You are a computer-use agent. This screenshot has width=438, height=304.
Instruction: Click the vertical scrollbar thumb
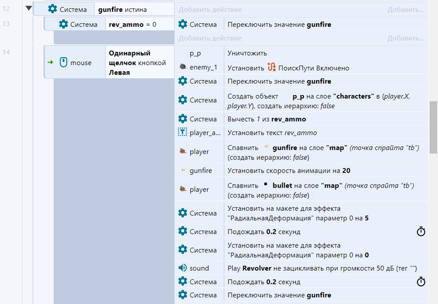pyautogui.click(x=432, y=122)
